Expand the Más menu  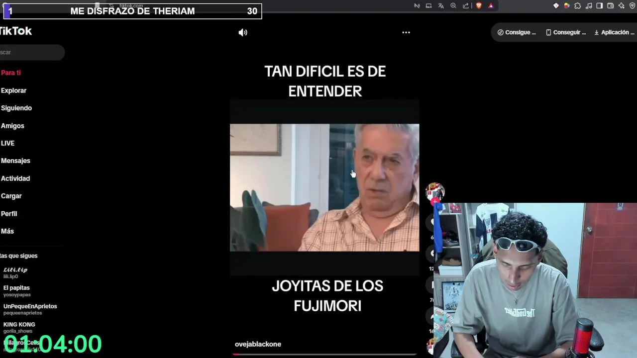click(7, 231)
